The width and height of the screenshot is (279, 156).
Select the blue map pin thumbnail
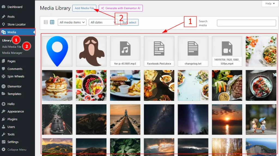pos(57,51)
